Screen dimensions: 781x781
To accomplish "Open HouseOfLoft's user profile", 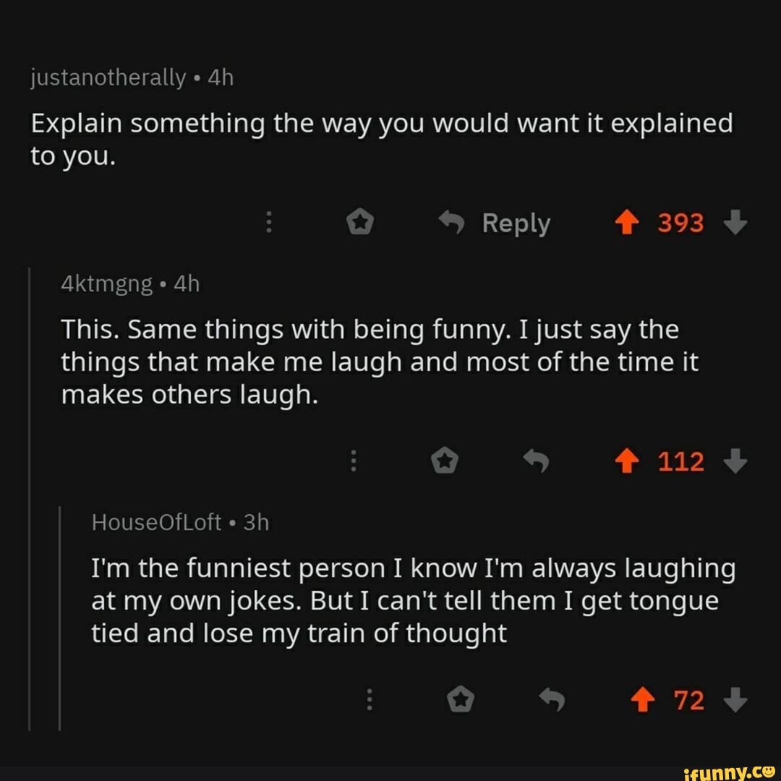I will point(156,522).
